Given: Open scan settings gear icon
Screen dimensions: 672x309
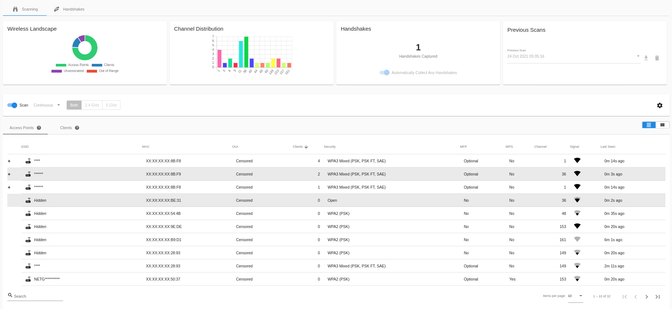Looking at the screenshot, I should pos(660,105).
